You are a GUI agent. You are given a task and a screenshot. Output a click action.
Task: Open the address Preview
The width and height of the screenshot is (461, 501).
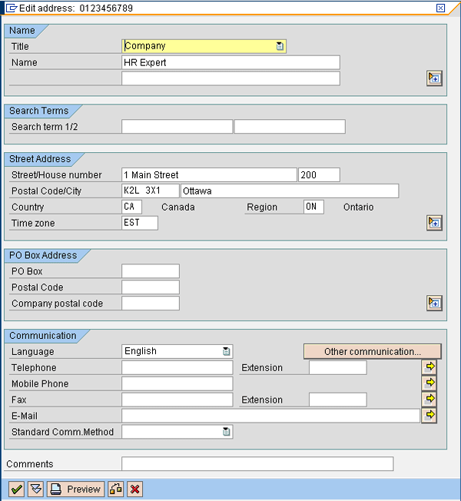(76, 489)
